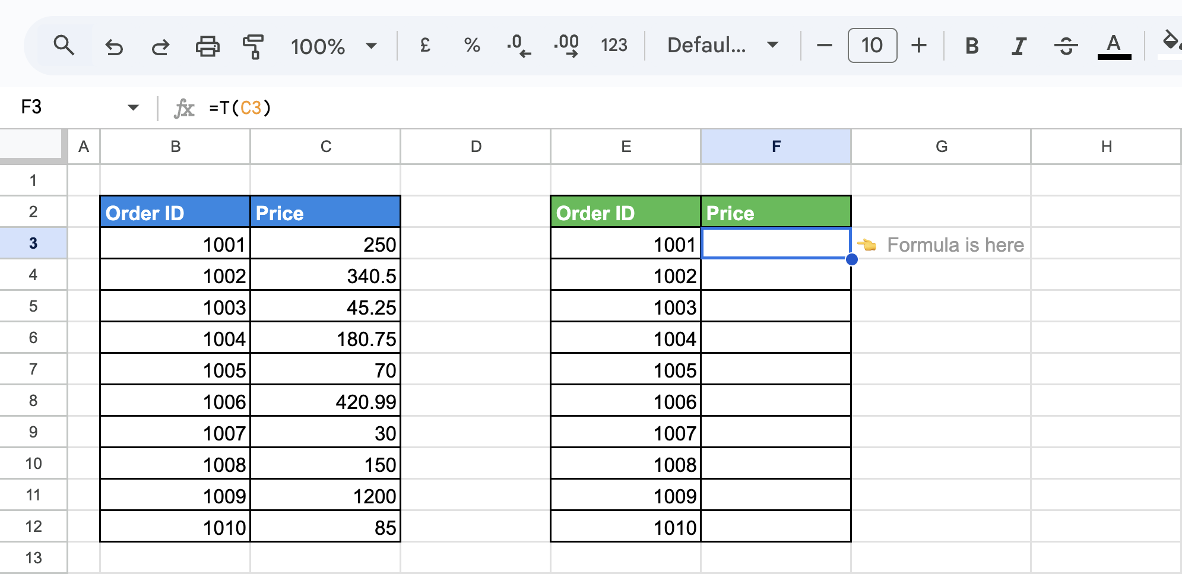Open the text colour picker
Image resolution: width=1182 pixels, height=574 pixels.
(x=1114, y=46)
